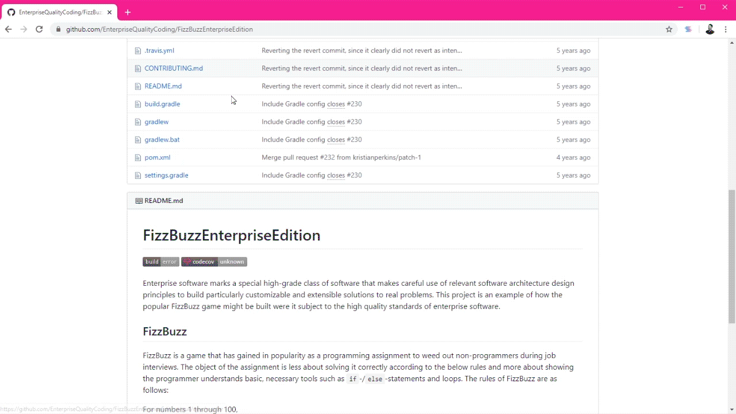
Task: Click the address bar URL
Action: coord(159,29)
